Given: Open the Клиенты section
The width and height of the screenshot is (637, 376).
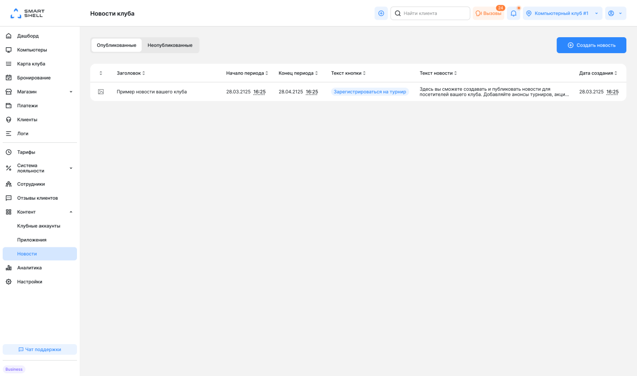Looking at the screenshot, I should pyautogui.click(x=27, y=119).
